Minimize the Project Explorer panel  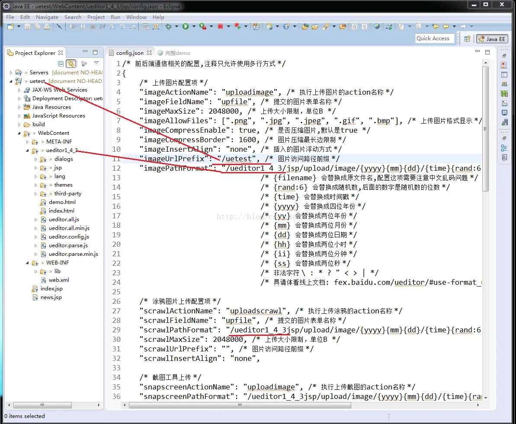coord(85,51)
